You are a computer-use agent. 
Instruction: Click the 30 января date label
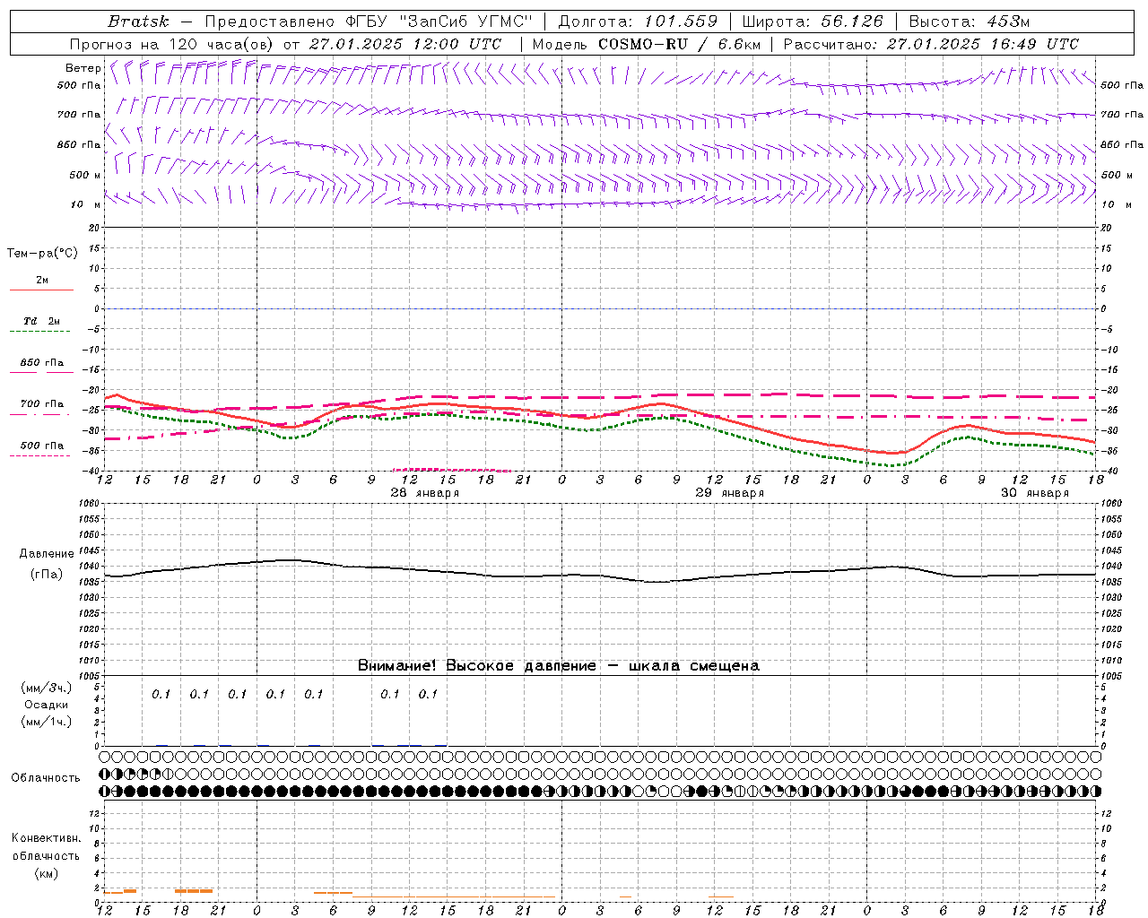[1034, 493]
